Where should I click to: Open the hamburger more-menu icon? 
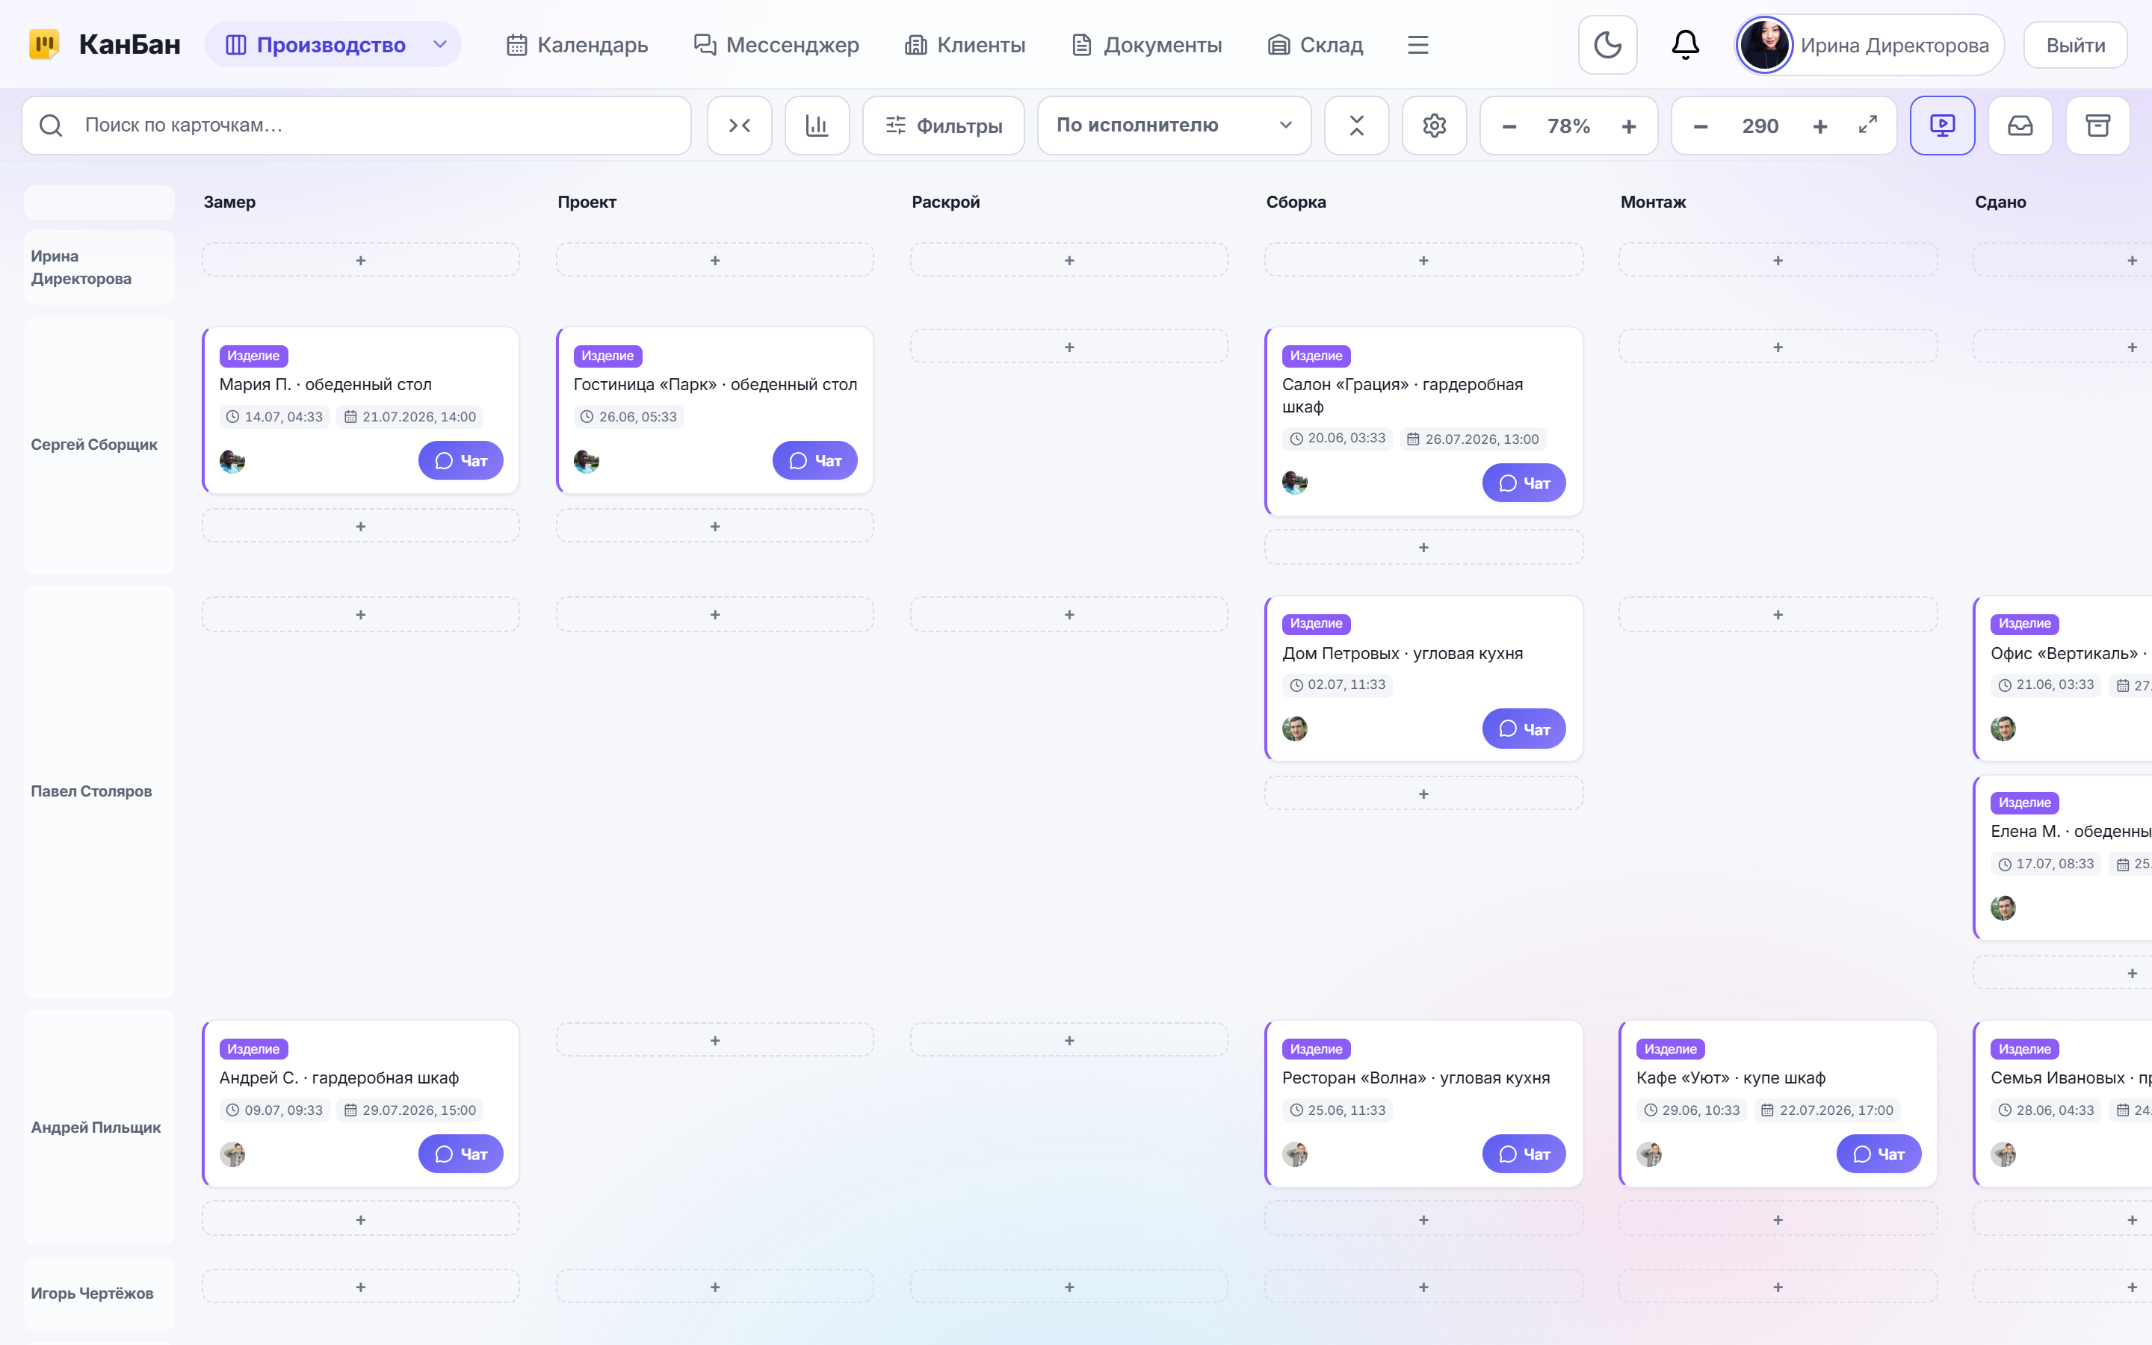pos(1417,45)
